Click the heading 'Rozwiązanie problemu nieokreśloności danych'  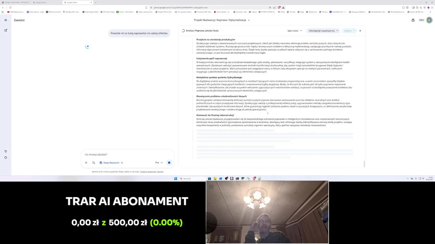coord(222,96)
